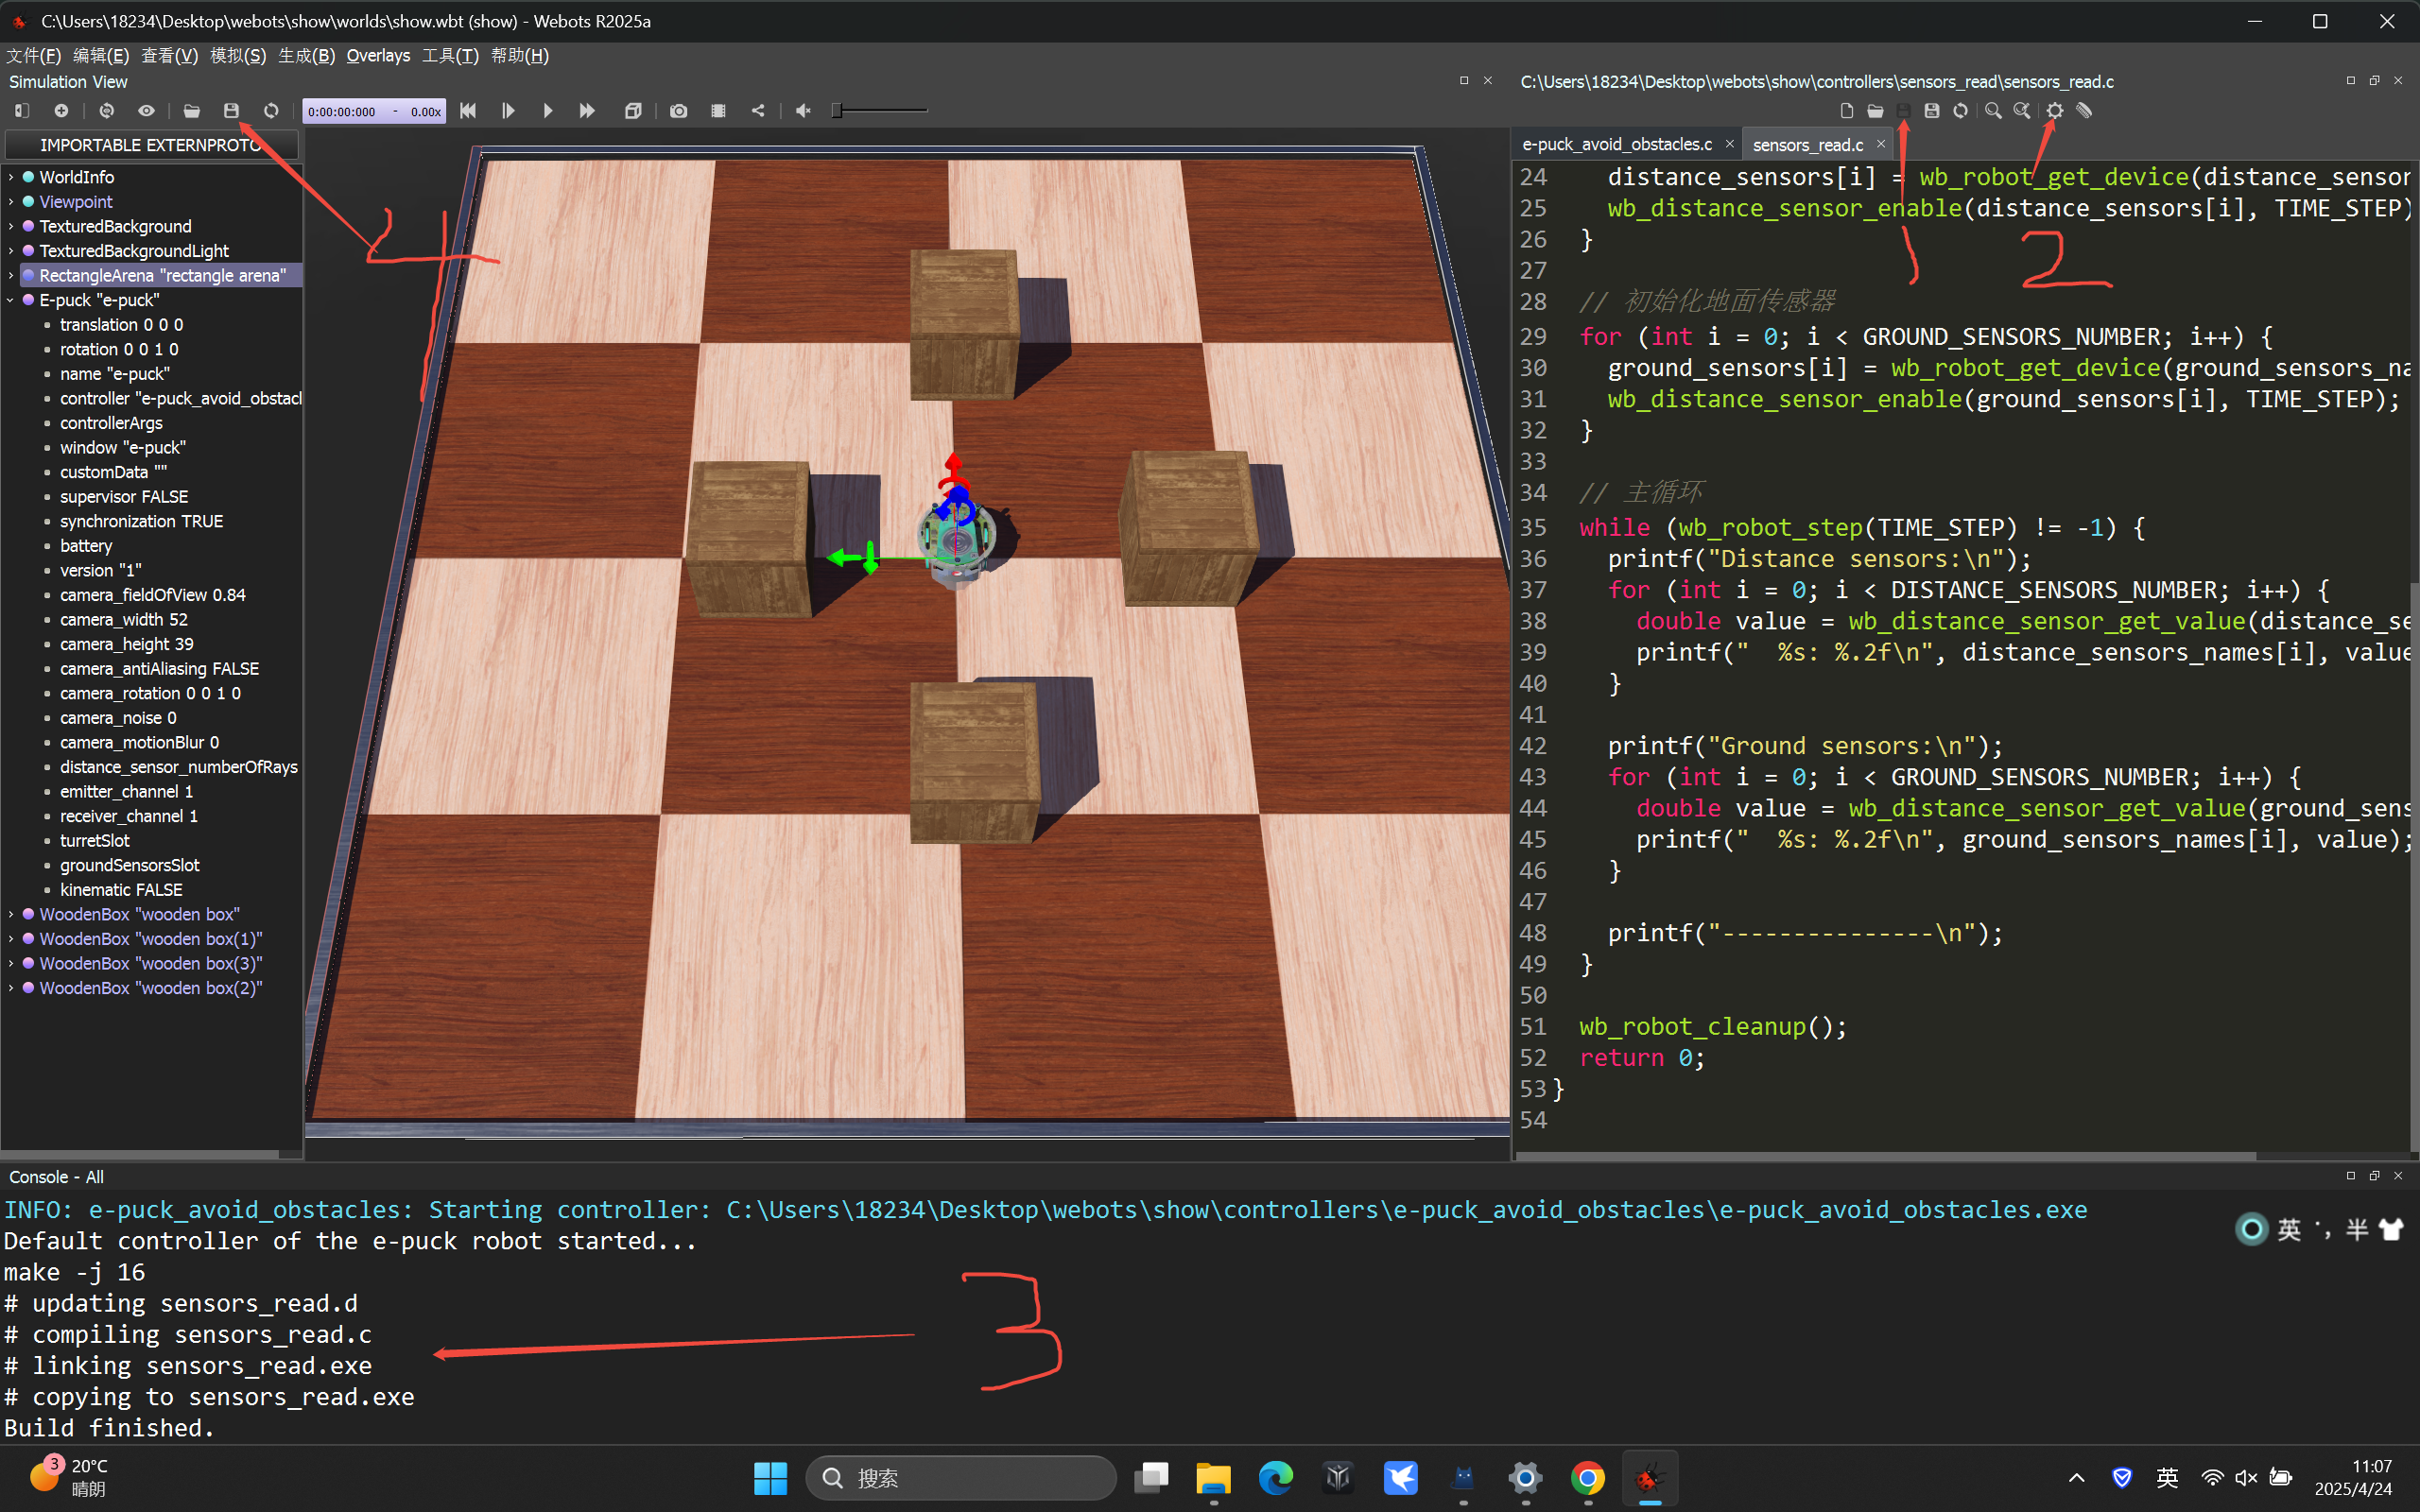Viewport: 2420px width, 1512px height.
Task: Open the Overlays menu
Action: 378,56
